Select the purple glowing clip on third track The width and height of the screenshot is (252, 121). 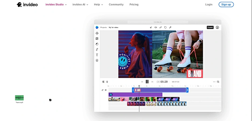coord(168,99)
